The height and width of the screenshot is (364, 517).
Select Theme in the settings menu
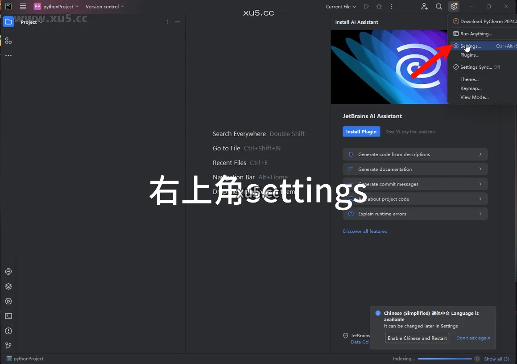[x=469, y=79]
